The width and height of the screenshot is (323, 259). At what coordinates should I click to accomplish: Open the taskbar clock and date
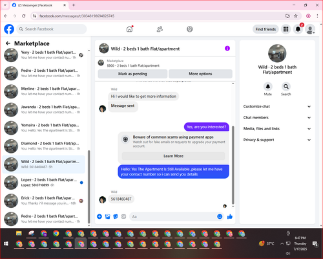[300, 243]
